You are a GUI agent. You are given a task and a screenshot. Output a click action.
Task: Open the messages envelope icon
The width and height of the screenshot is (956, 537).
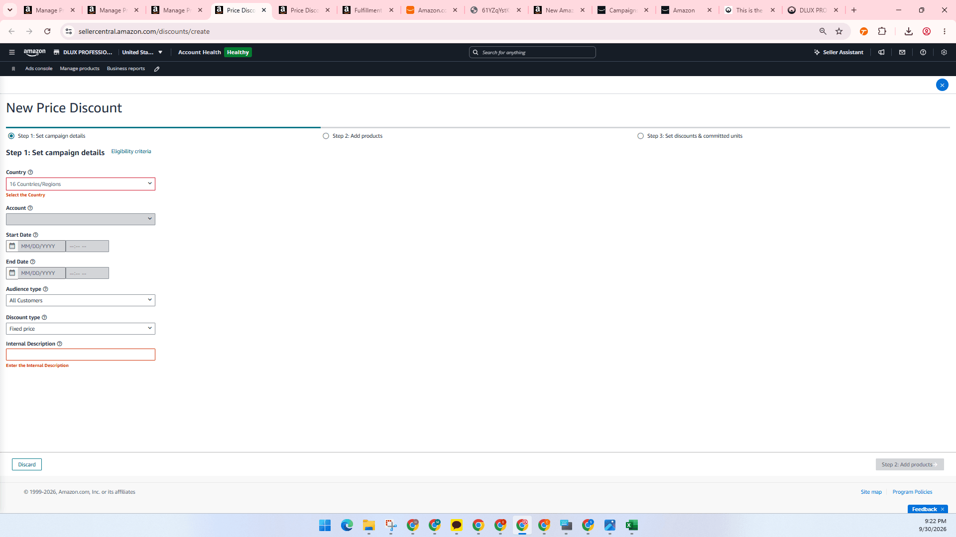[x=902, y=52]
